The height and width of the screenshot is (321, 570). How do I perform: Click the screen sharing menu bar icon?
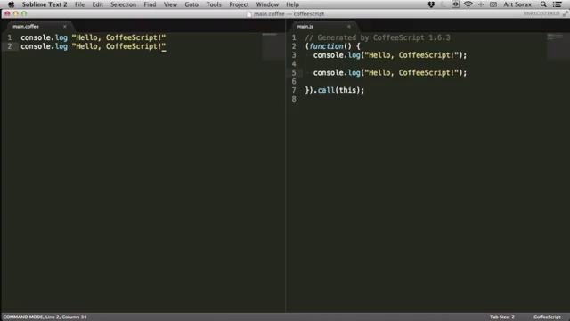[x=455, y=4]
